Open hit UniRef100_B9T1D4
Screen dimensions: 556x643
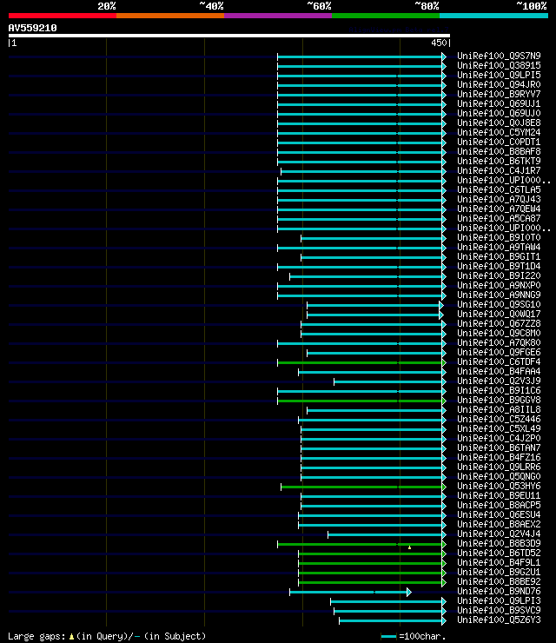[x=499, y=266]
